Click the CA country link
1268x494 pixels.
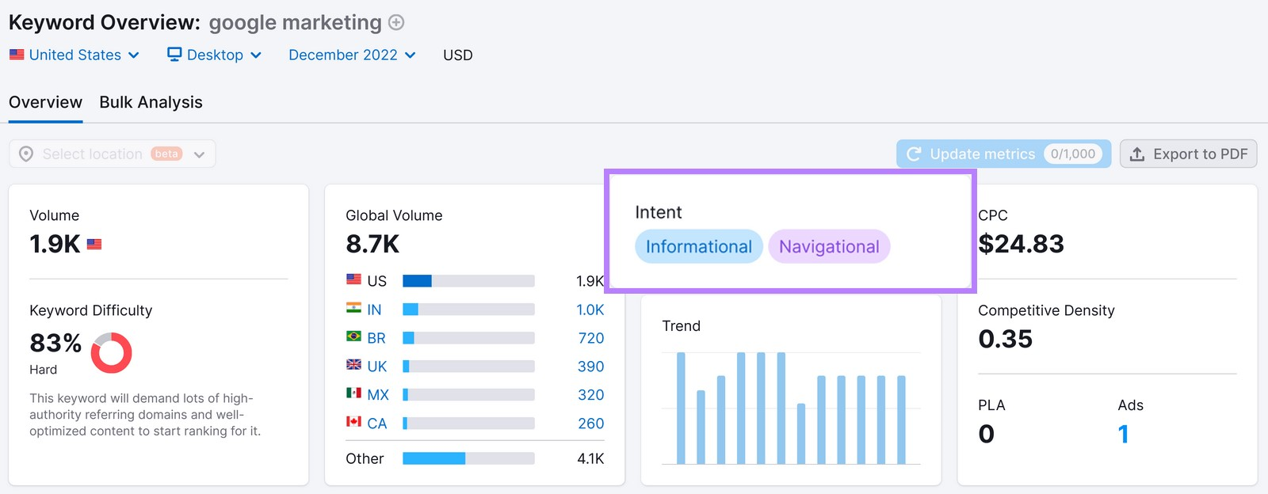point(377,424)
